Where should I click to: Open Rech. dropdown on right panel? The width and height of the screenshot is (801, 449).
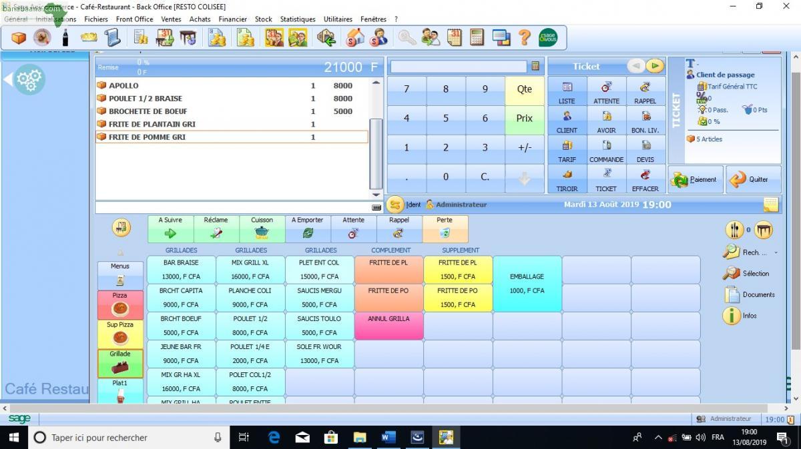coord(752,252)
